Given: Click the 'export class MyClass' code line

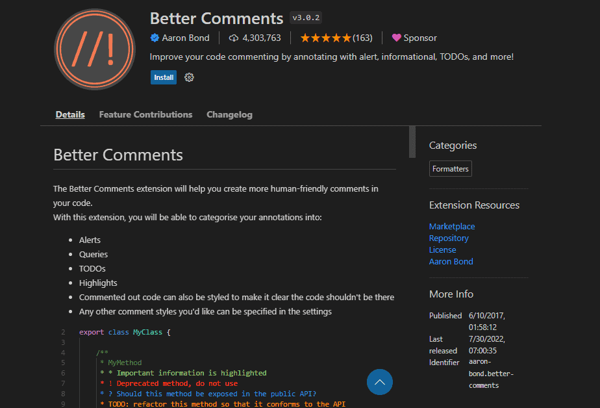Looking at the screenshot, I should click(x=125, y=332).
